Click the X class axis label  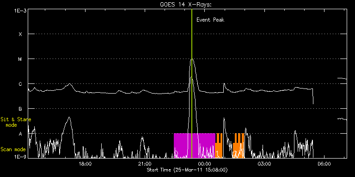click(20, 34)
